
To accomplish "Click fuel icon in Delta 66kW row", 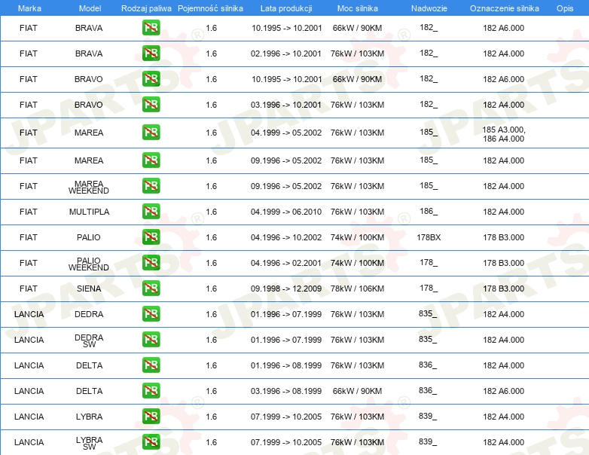I will [151, 390].
